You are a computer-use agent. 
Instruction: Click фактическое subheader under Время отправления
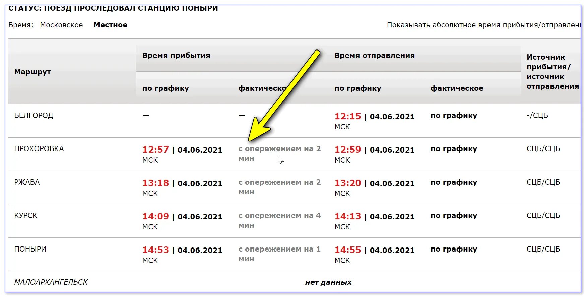[x=457, y=88]
